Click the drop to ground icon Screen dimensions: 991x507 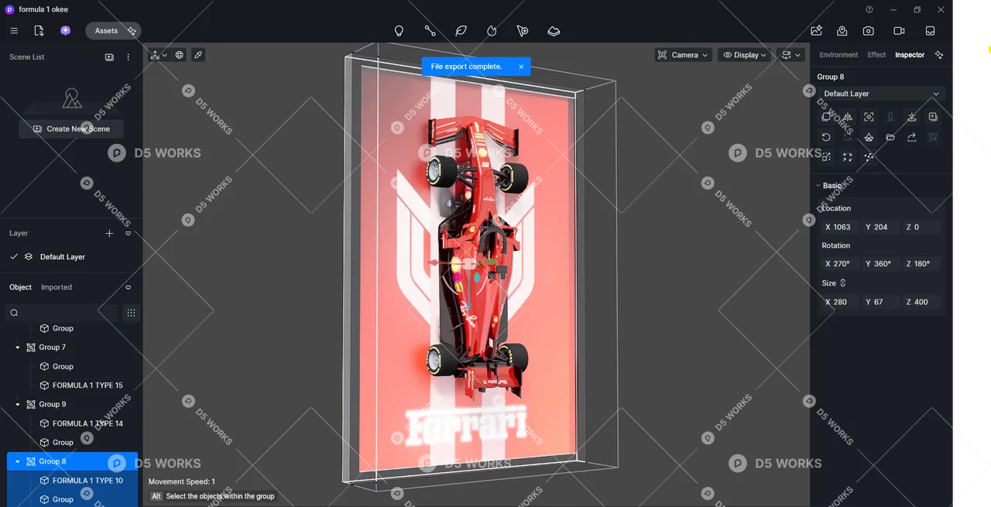(x=911, y=117)
